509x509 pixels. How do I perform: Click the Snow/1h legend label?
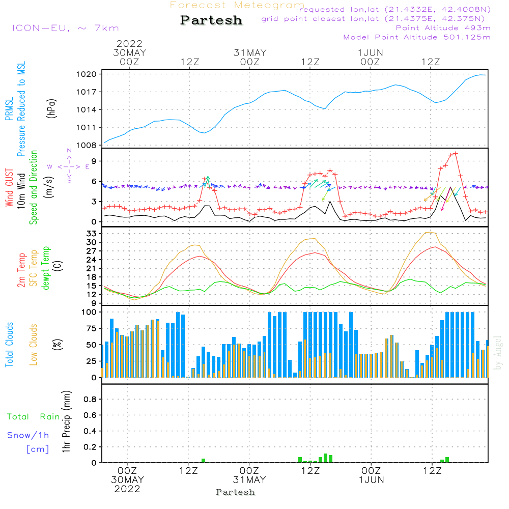coord(28,435)
